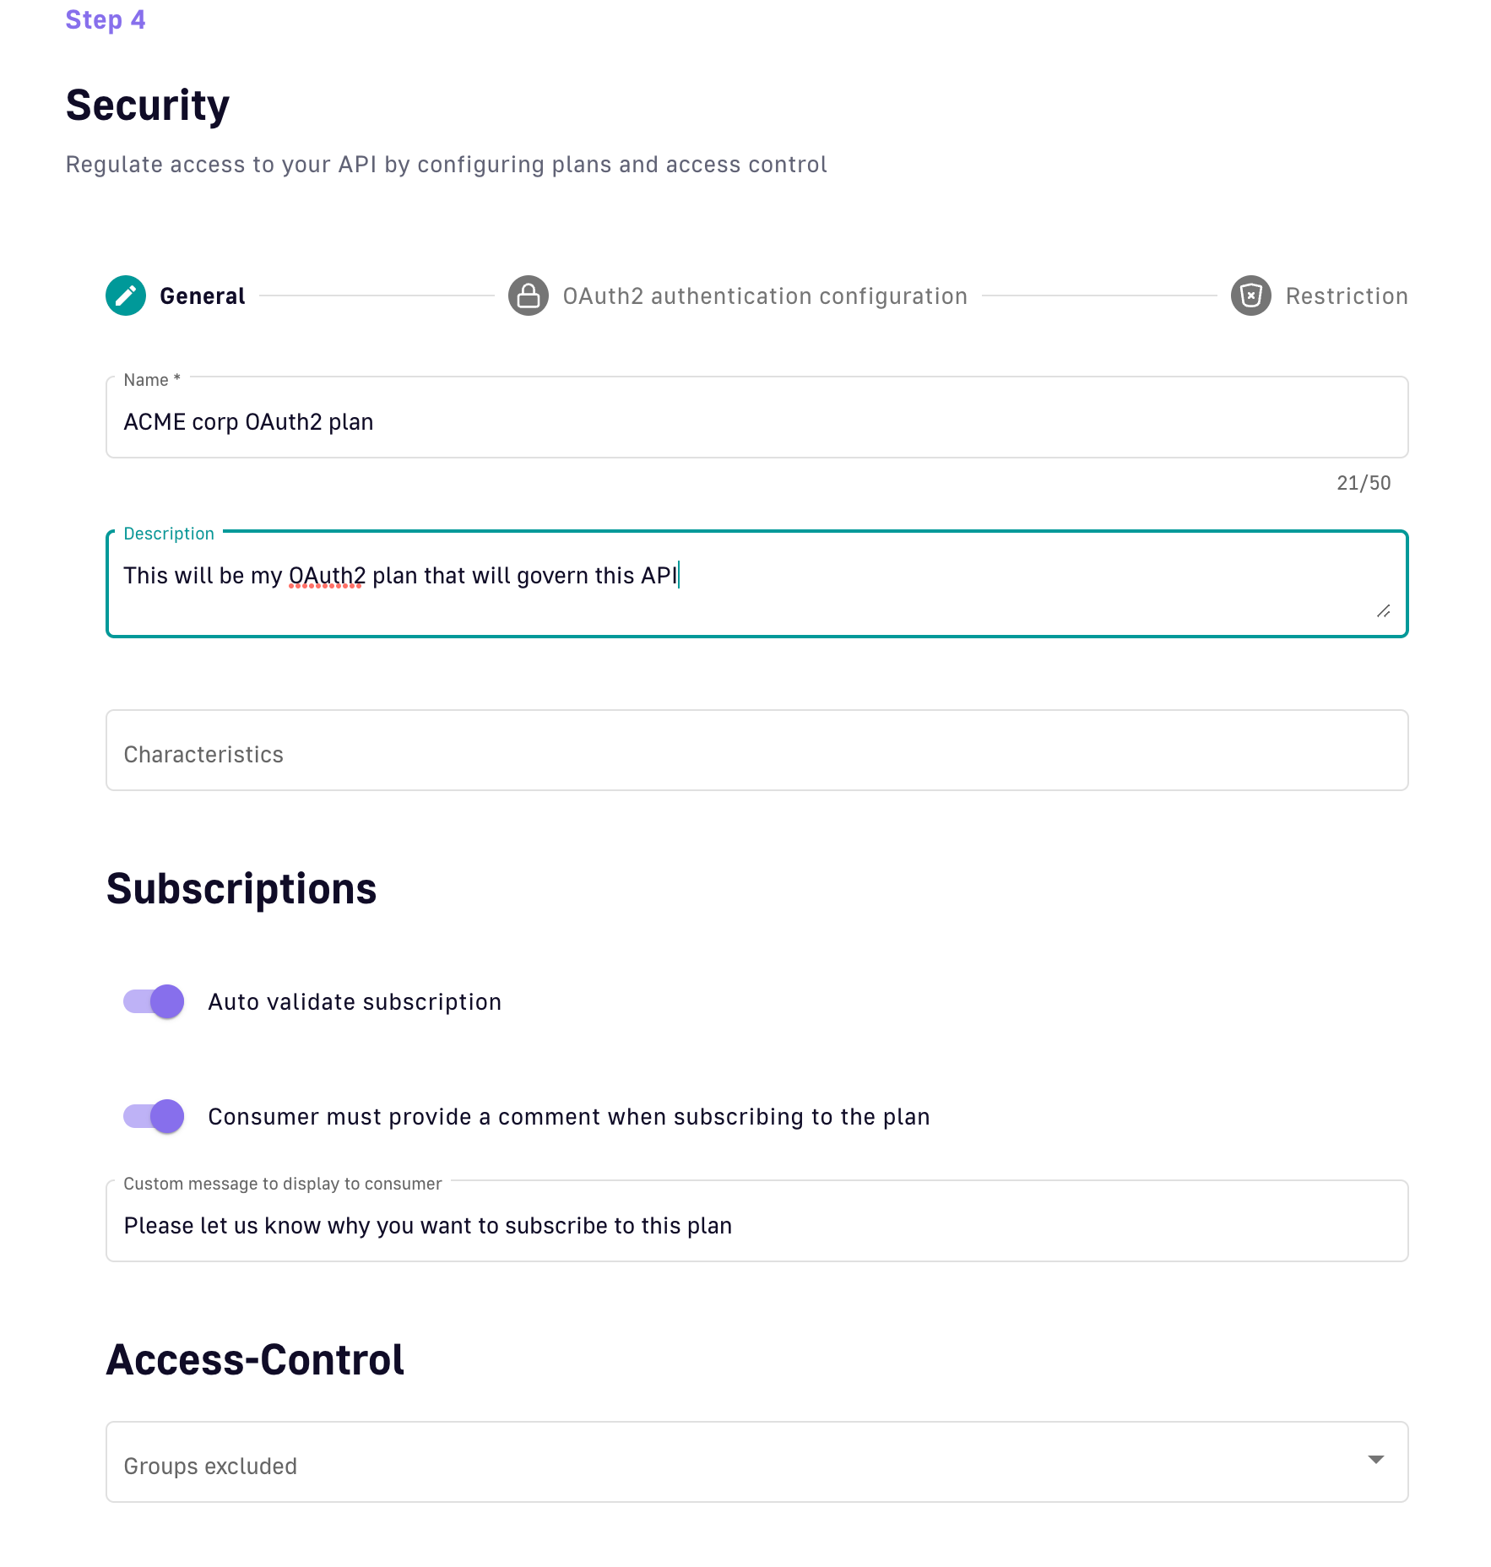Open the Groups excluded dropdown arrow
The height and width of the screenshot is (1567, 1491).
click(1375, 1460)
